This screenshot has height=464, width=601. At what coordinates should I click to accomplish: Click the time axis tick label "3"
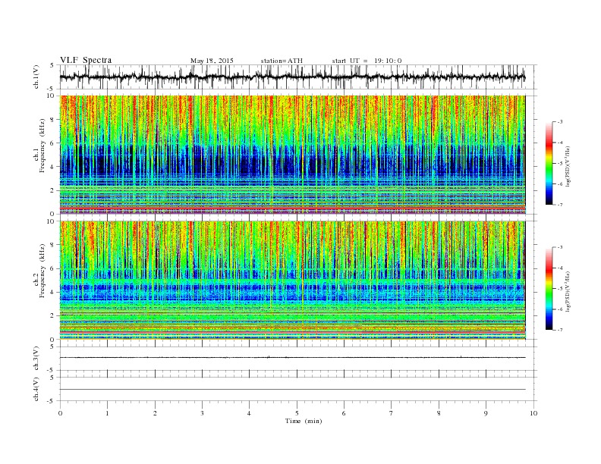pyautogui.click(x=202, y=413)
